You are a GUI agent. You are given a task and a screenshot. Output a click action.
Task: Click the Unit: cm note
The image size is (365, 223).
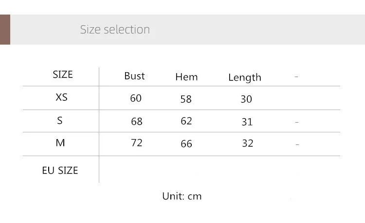coord(182,196)
